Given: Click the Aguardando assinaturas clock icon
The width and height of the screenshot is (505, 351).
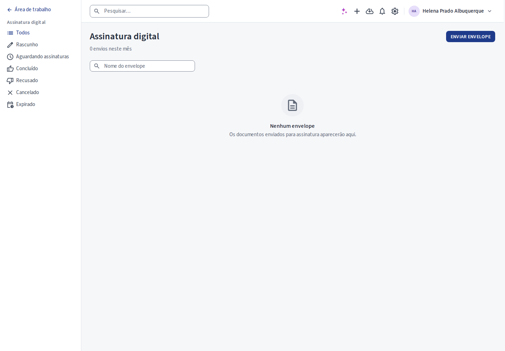Looking at the screenshot, I should pyautogui.click(x=10, y=57).
